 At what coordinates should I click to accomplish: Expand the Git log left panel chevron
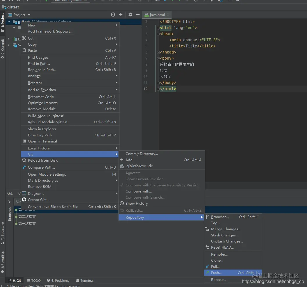click(9, 202)
